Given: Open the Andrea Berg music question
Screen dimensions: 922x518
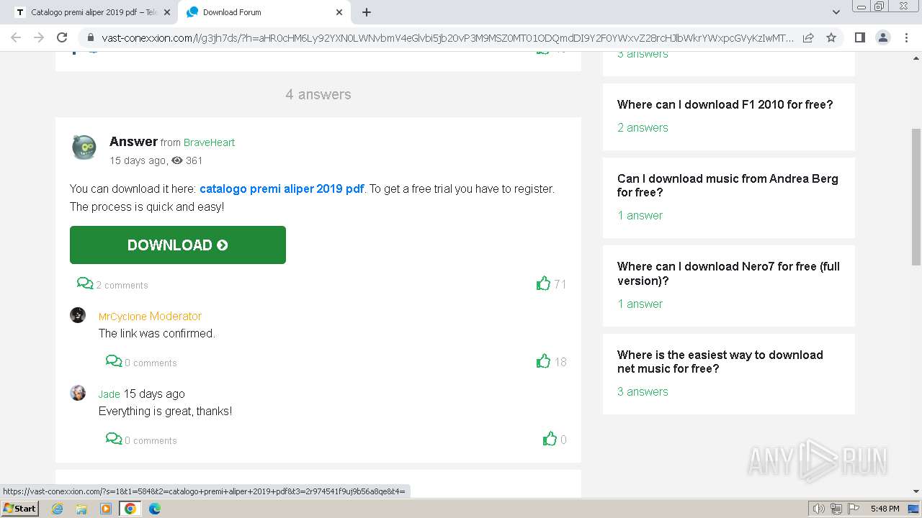Looking at the screenshot, I should [x=728, y=186].
